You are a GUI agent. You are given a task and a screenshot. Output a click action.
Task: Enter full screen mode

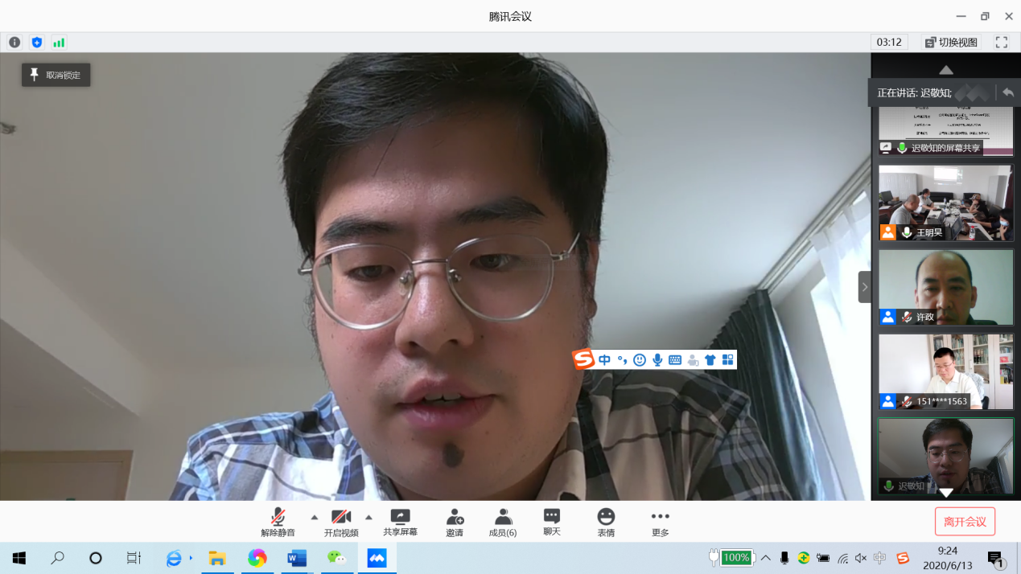click(1002, 43)
